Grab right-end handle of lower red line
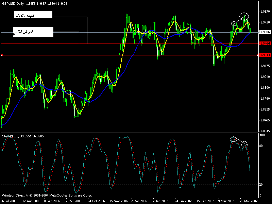272x204 pixels. (258, 55)
